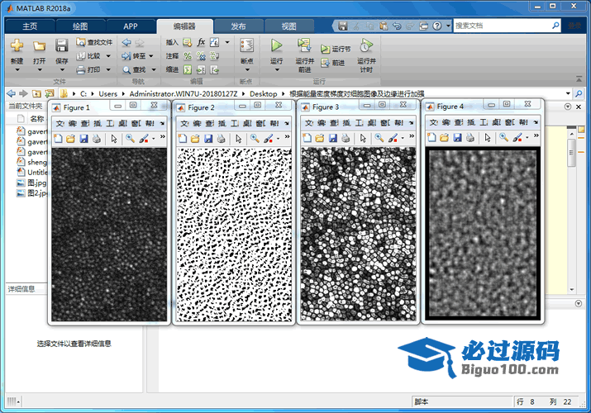The width and height of the screenshot is (591, 413).
Task: Click the save icon in Figure 1 toolbar
Action: click(83, 139)
